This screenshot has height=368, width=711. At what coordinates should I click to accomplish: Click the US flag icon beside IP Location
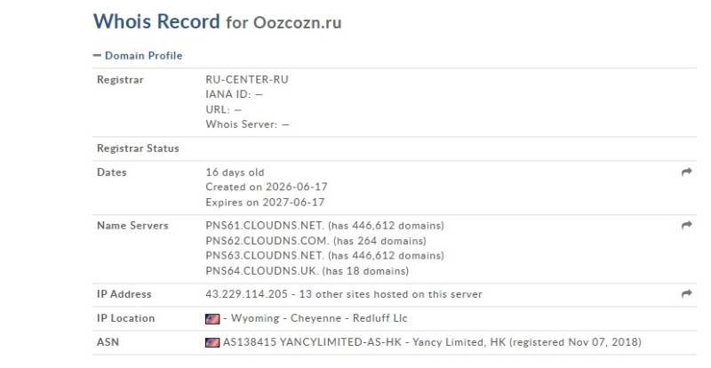click(x=212, y=319)
